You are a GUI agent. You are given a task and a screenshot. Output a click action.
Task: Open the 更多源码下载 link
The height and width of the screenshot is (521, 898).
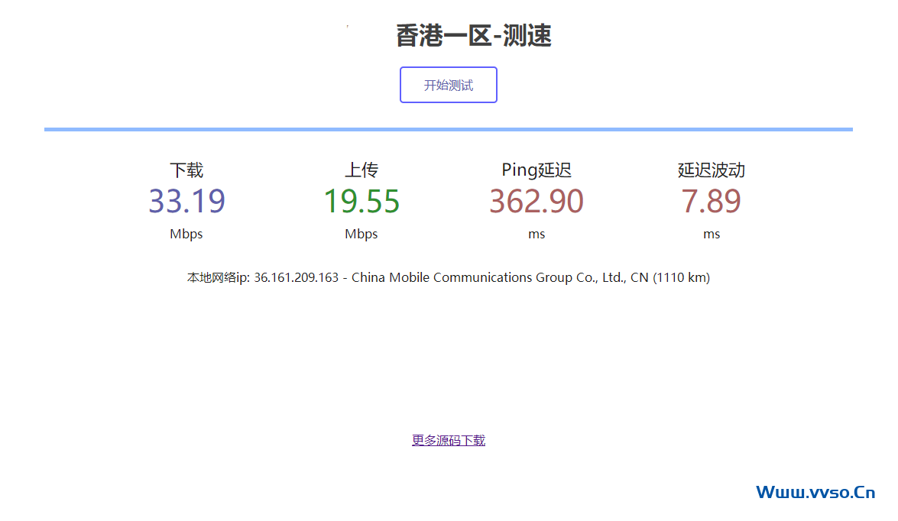click(449, 440)
